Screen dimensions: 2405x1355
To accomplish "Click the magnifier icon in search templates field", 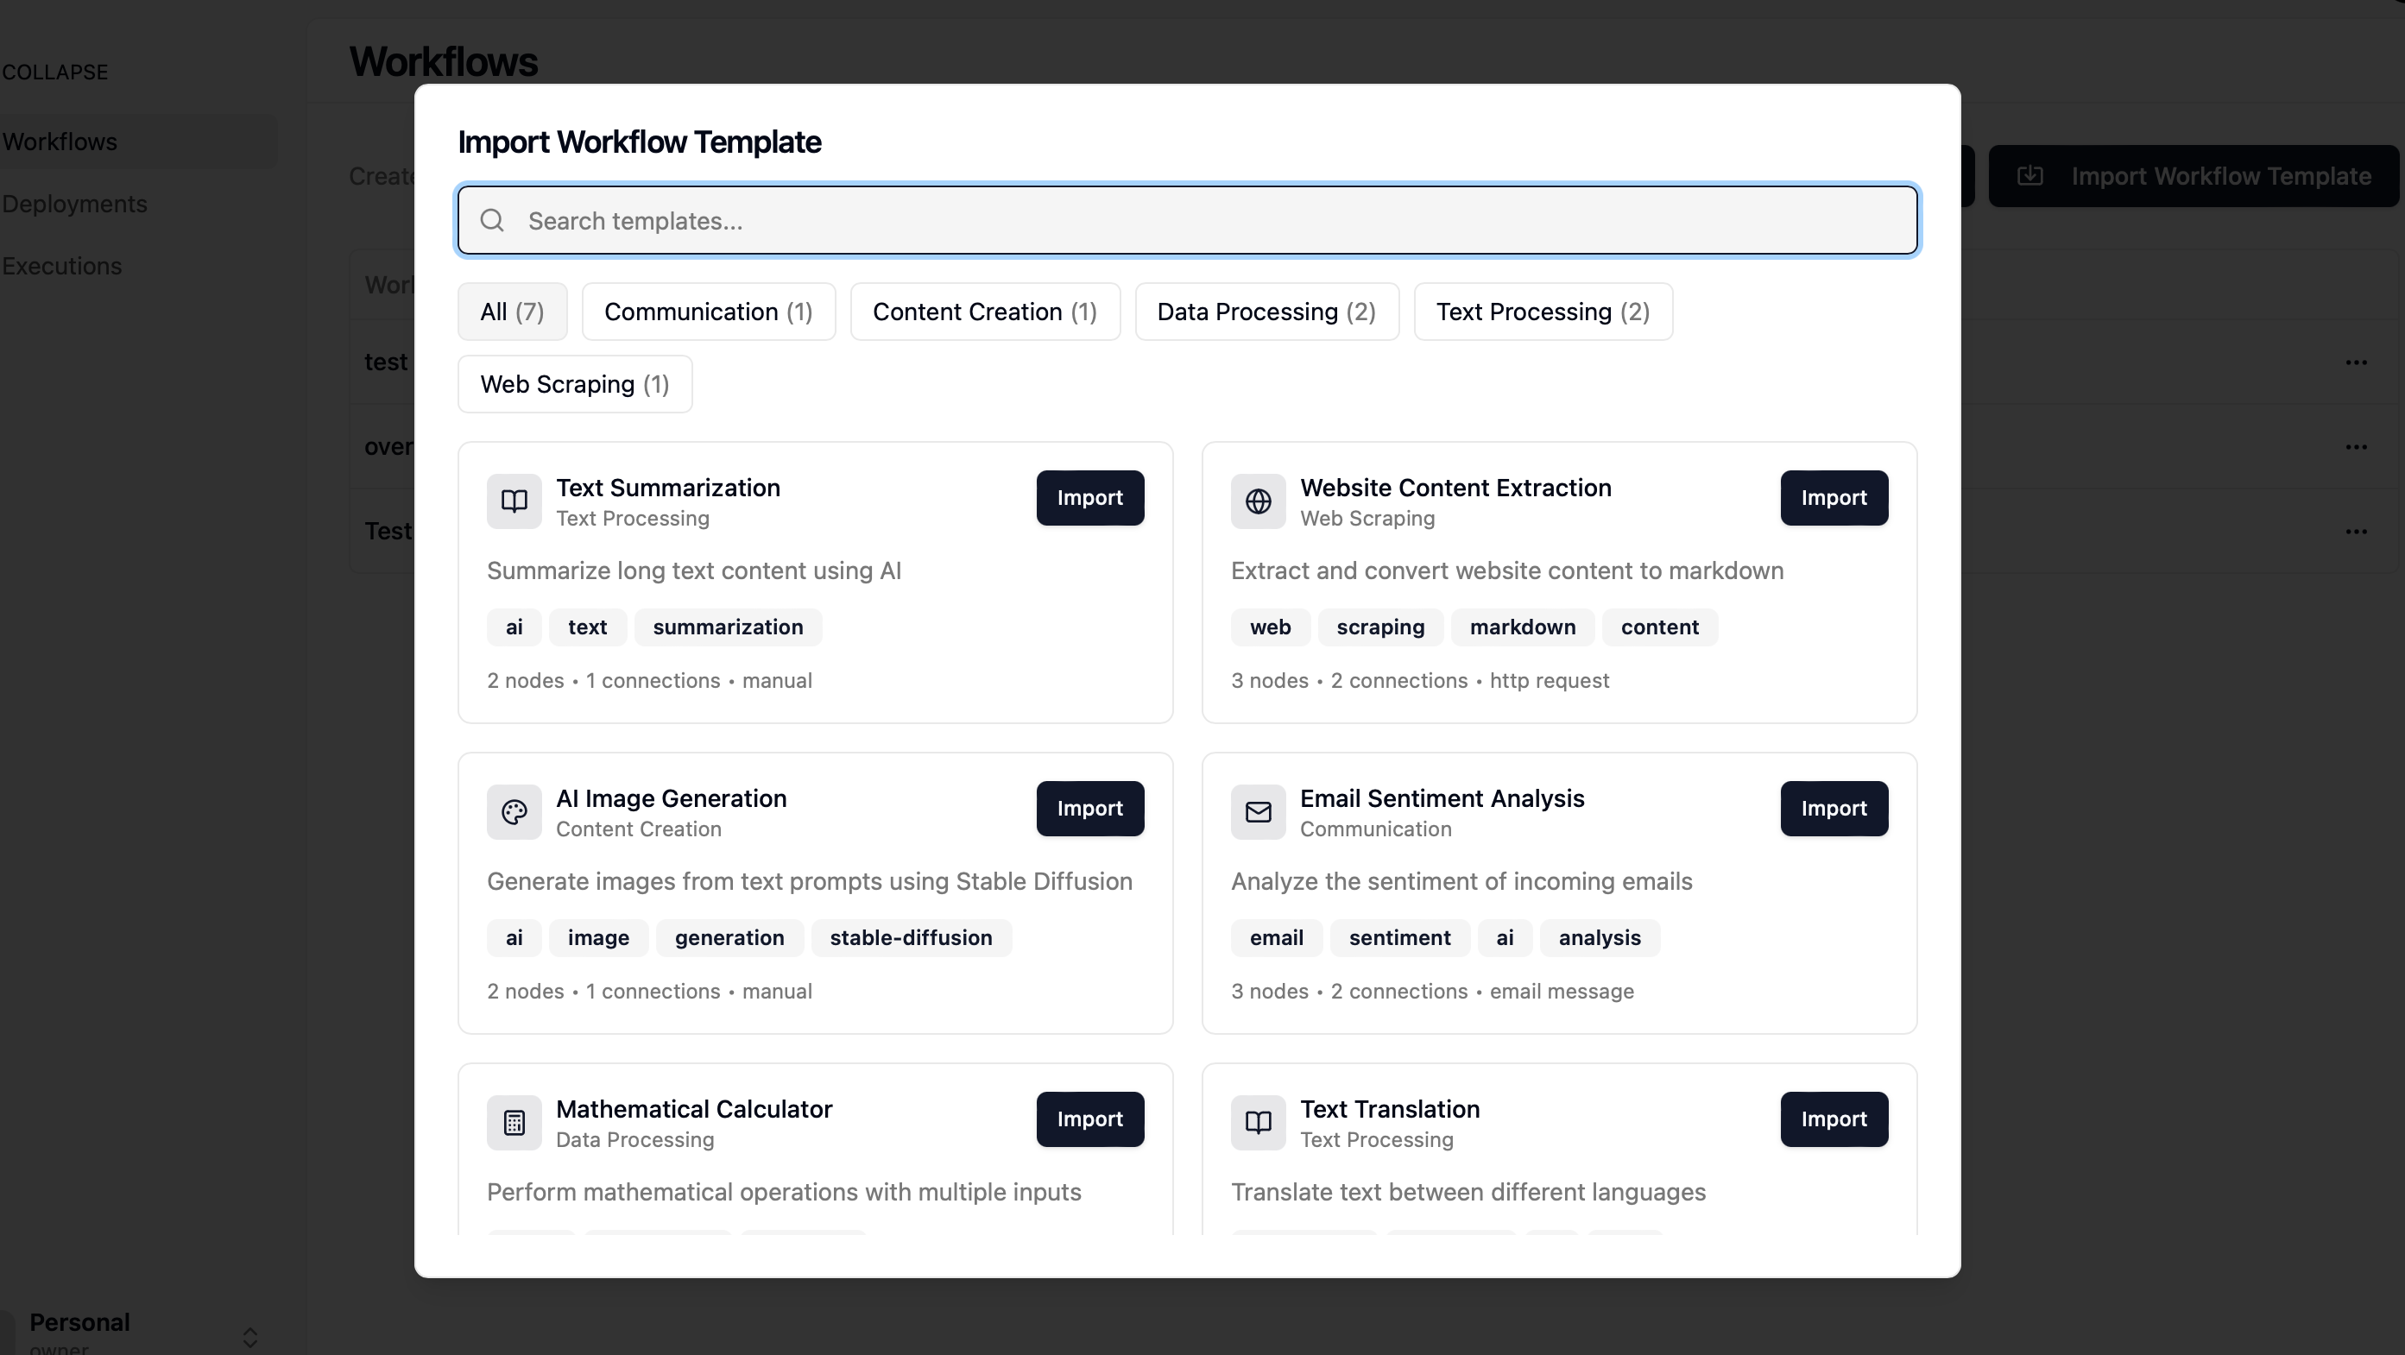I will click(x=492, y=220).
